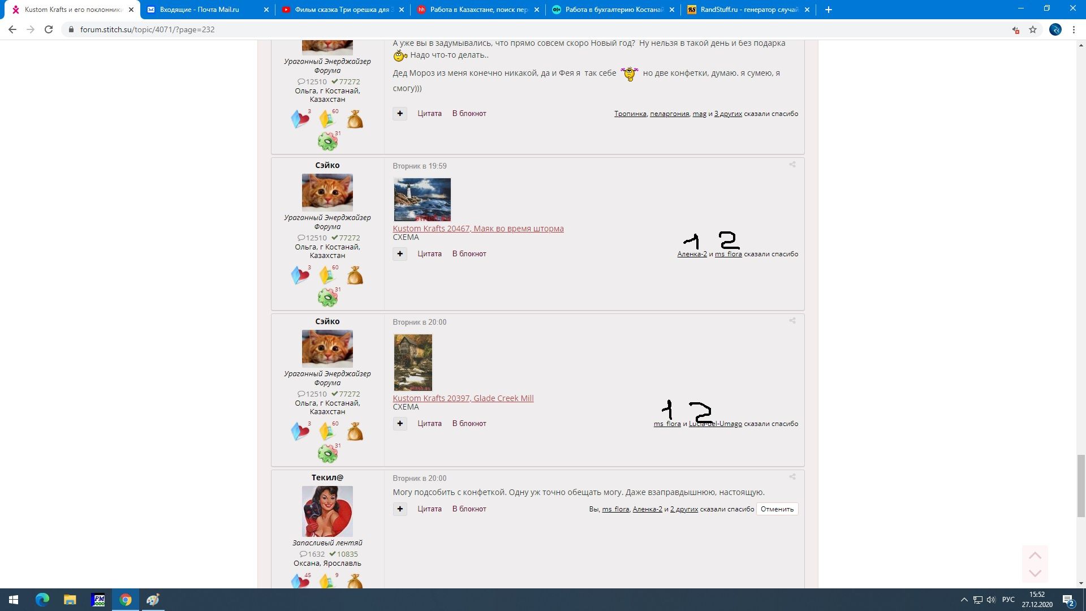Open new browser tab with plus icon
Screen dimensions: 1086x611
coord(828,10)
